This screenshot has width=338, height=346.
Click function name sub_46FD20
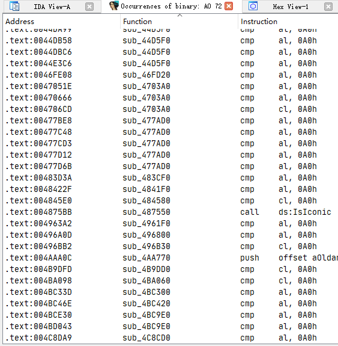[x=146, y=75]
